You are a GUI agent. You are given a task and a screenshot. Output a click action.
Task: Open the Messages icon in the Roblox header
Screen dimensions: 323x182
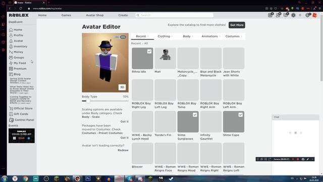pos(286,15)
